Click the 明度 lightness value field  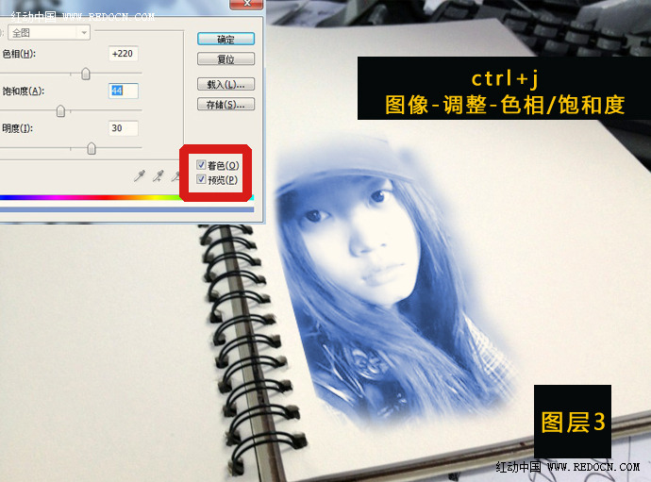pos(123,128)
